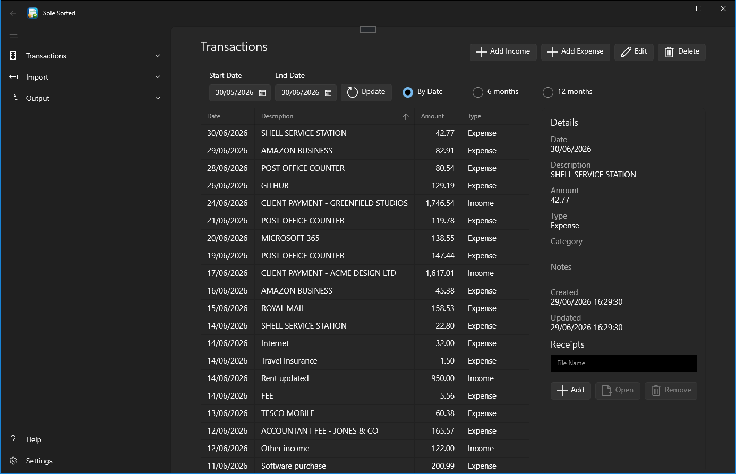This screenshot has width=736, height=474.
Task: Click the Remove receipt button
Action: point(671,390)
